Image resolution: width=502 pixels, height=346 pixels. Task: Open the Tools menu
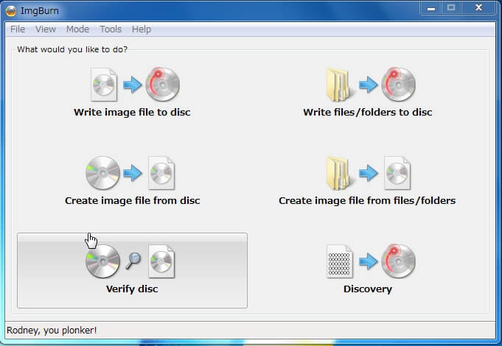point(111,29)
